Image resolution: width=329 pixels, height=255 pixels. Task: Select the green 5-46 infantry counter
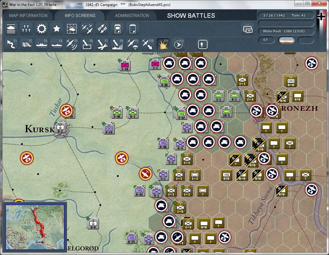(x=117, y=113)
